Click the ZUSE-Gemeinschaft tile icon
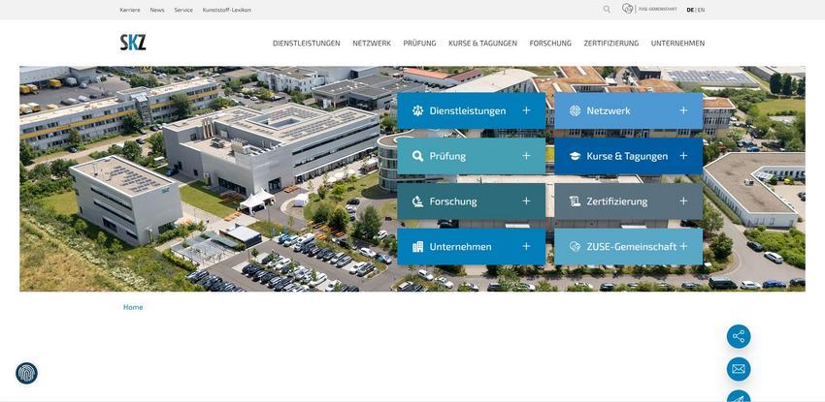The height and width of the screenshot is (402, 825). click(576, 247)
